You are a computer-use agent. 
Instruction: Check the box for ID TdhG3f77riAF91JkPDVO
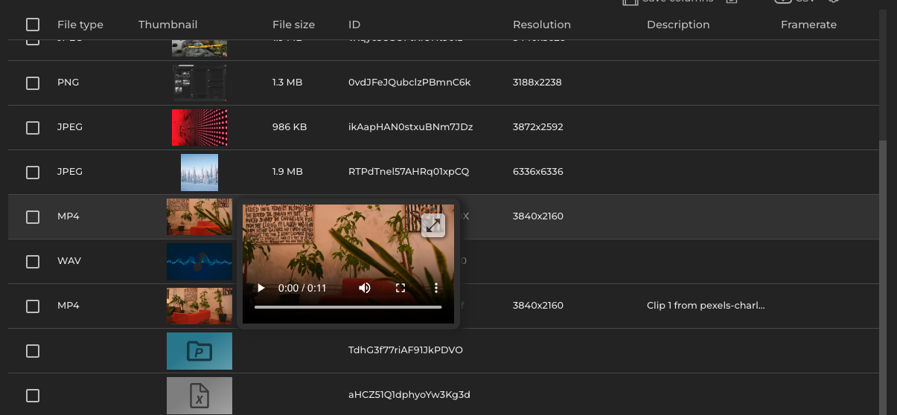(33, 351)
